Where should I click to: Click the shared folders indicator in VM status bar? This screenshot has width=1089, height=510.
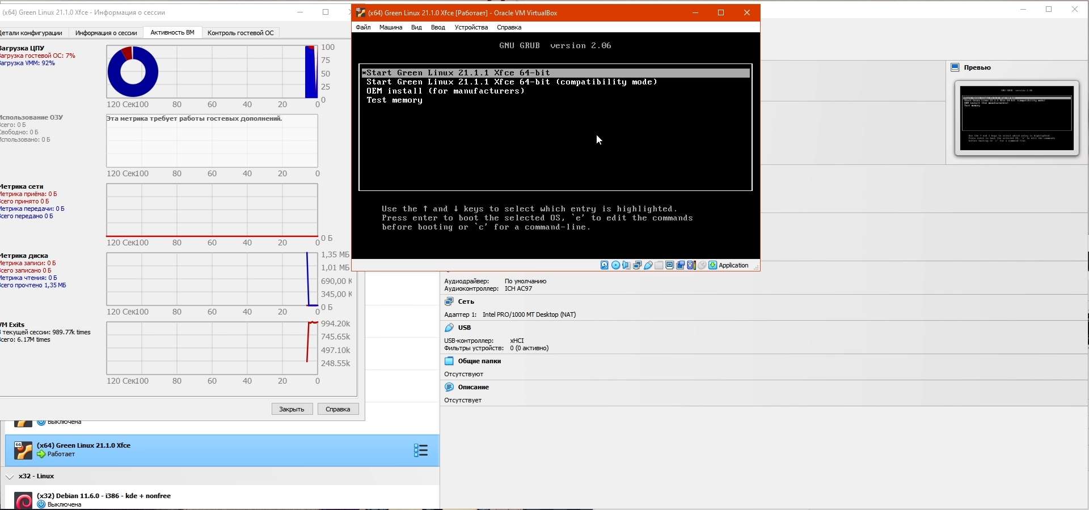point(659,265)
